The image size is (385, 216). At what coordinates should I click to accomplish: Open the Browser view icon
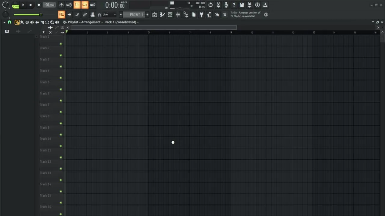click(x=186, y=14)
